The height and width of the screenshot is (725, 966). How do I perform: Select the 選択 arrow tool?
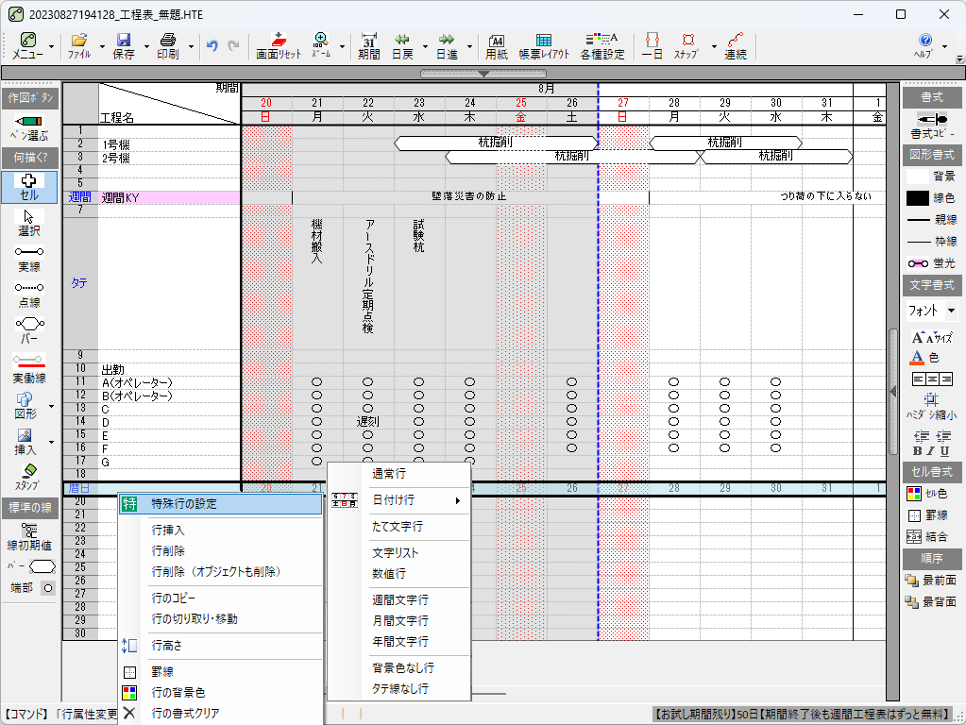click(29, 223)
